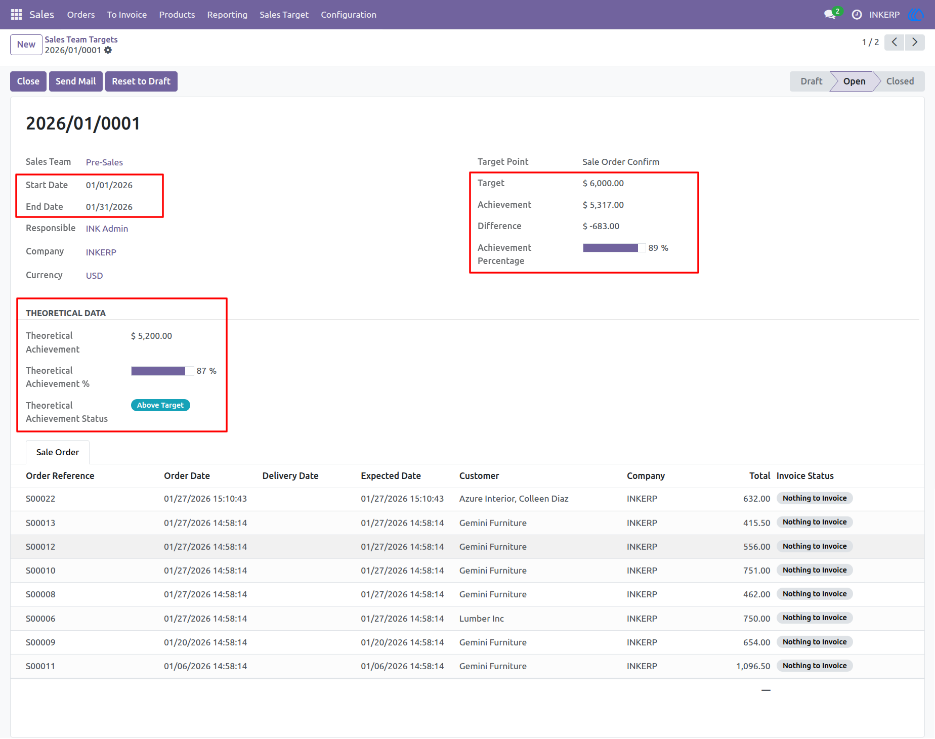935x739 pixels.
Task: Open the Configuration menu
Action: tap(349, 15)
